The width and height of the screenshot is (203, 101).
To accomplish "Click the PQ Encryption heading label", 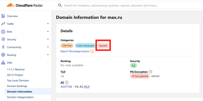I will coord(139,72).
